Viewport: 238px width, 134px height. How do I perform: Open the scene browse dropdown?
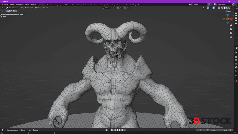coord(191,5)
